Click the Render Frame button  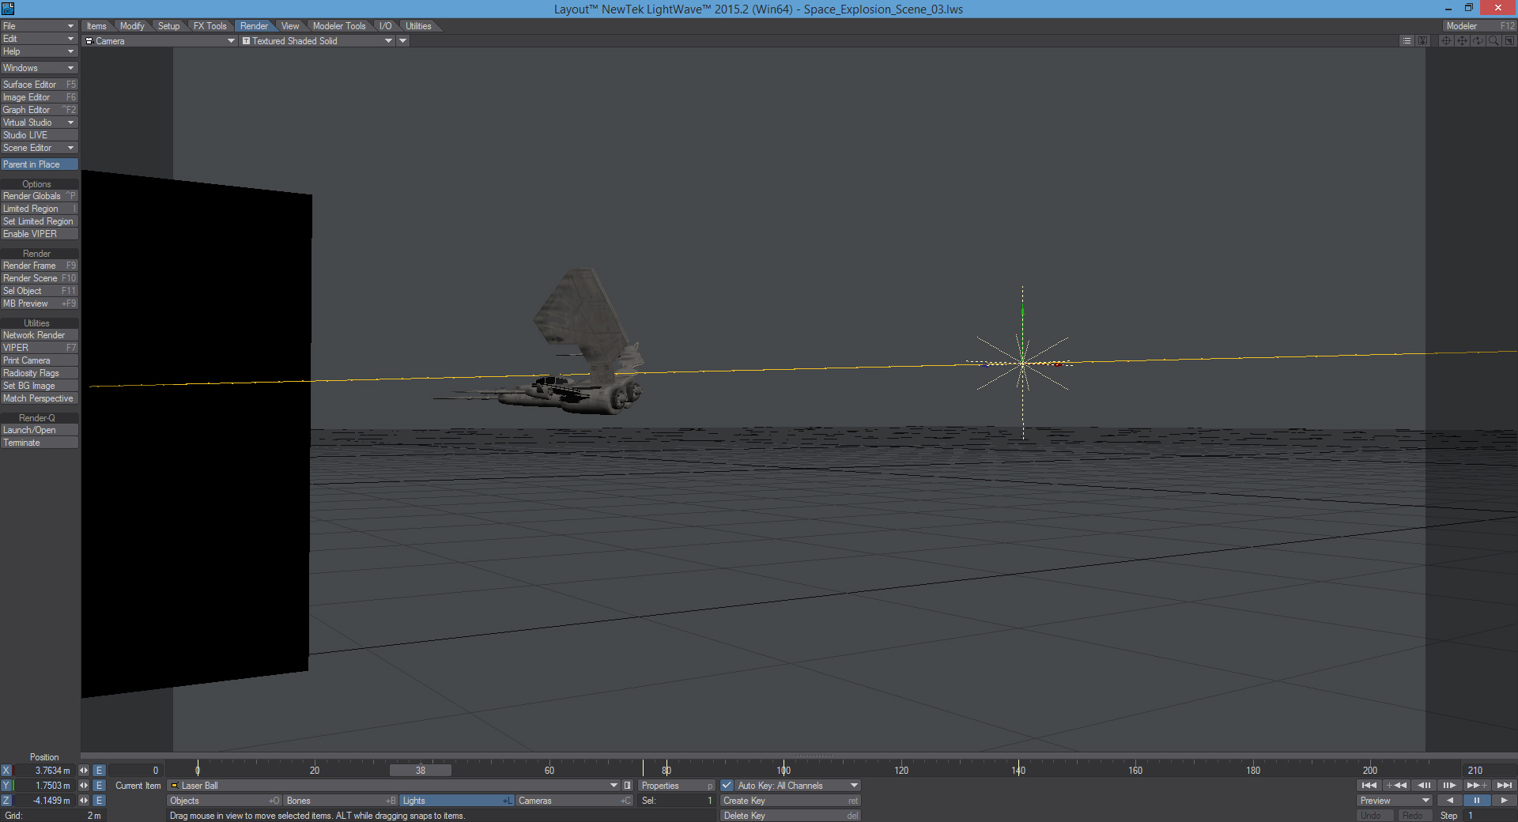pyautogui.click(x=39, y=266)
